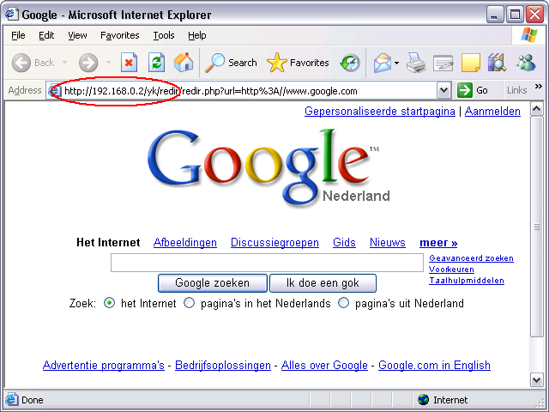Click the 'Google zoeken' button
The width and height of the screenshot is (549, 412).
[x=212, y=283]
